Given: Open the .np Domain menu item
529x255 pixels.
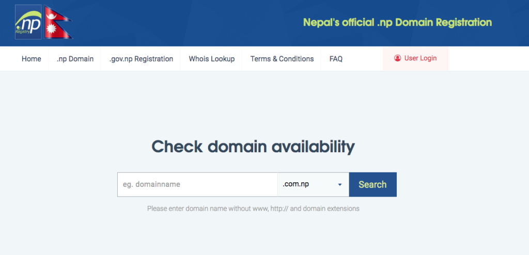Looking at the screenshot, I should click(x=75, y=59).
